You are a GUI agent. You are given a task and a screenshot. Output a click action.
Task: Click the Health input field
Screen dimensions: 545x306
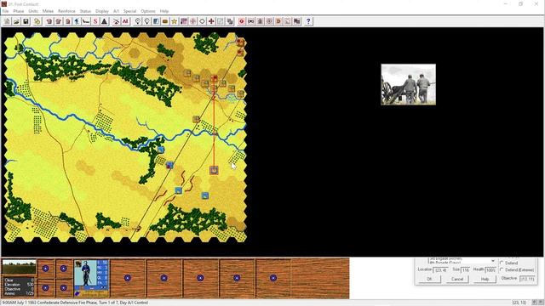[490, 270]
